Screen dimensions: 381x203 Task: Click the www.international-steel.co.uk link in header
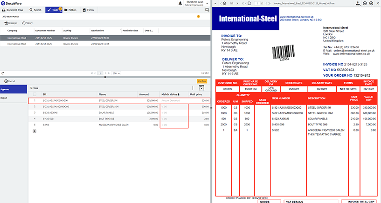pyautogui.click(x=297, y=17)
